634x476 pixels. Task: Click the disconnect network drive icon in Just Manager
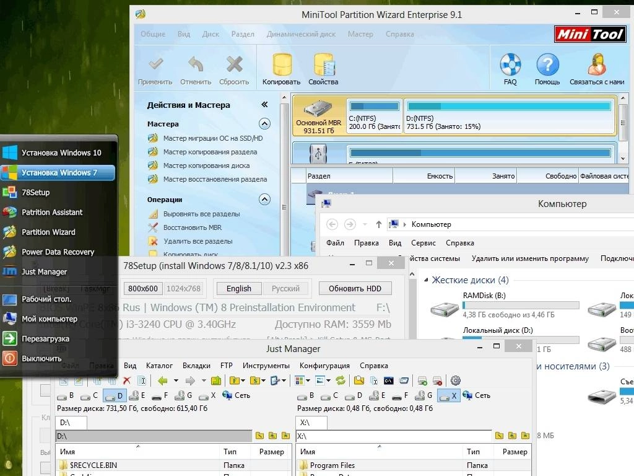coord(437,381)
